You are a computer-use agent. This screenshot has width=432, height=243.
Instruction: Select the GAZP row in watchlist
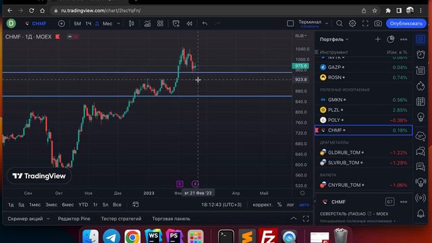[x=363, y=67]
